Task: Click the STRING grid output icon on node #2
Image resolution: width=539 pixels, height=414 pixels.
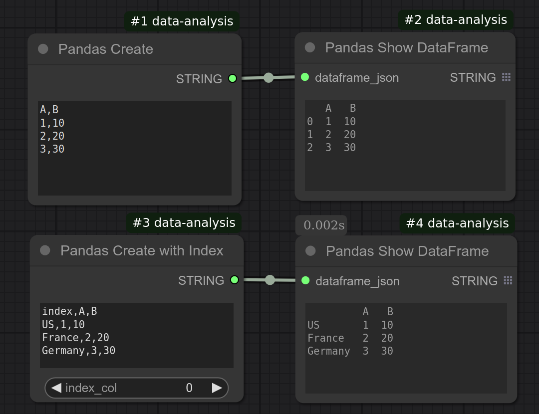Action: pos(506,77)
